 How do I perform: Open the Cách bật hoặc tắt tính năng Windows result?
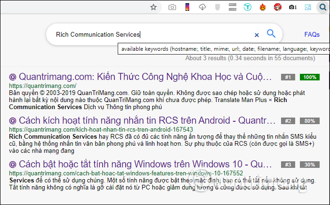[145, 164]
